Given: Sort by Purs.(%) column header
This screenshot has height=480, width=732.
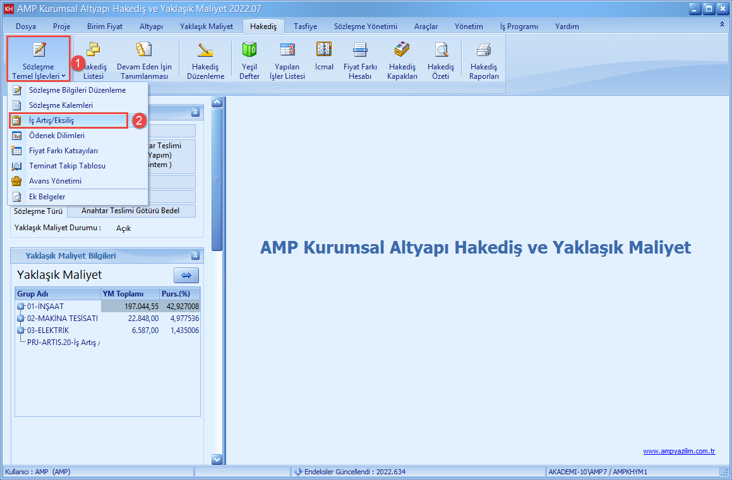Looking at the screenshot, I should [x=180, y=293].
